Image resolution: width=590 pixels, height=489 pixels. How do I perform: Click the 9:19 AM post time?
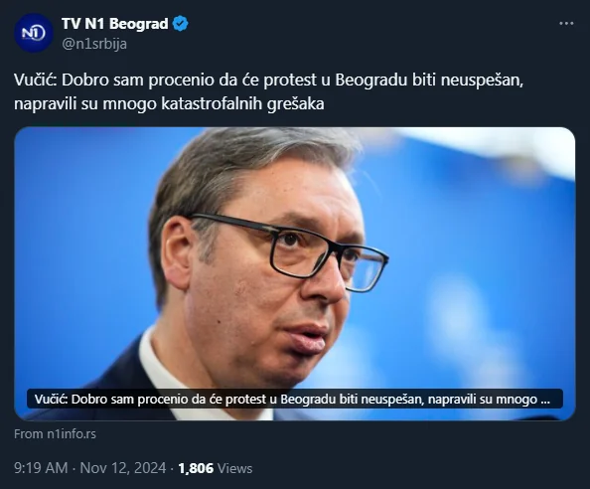point(41,468)
